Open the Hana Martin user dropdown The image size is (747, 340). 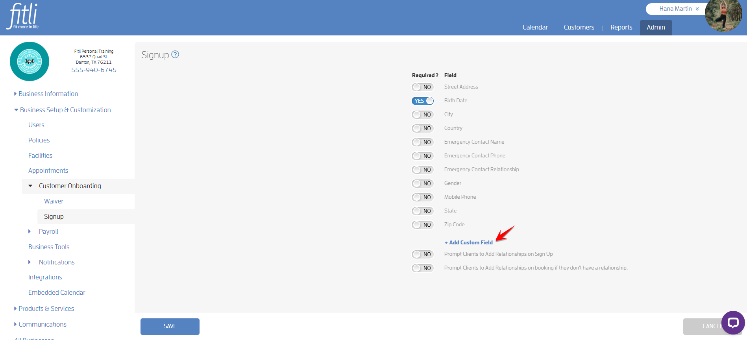pos(679,9)
